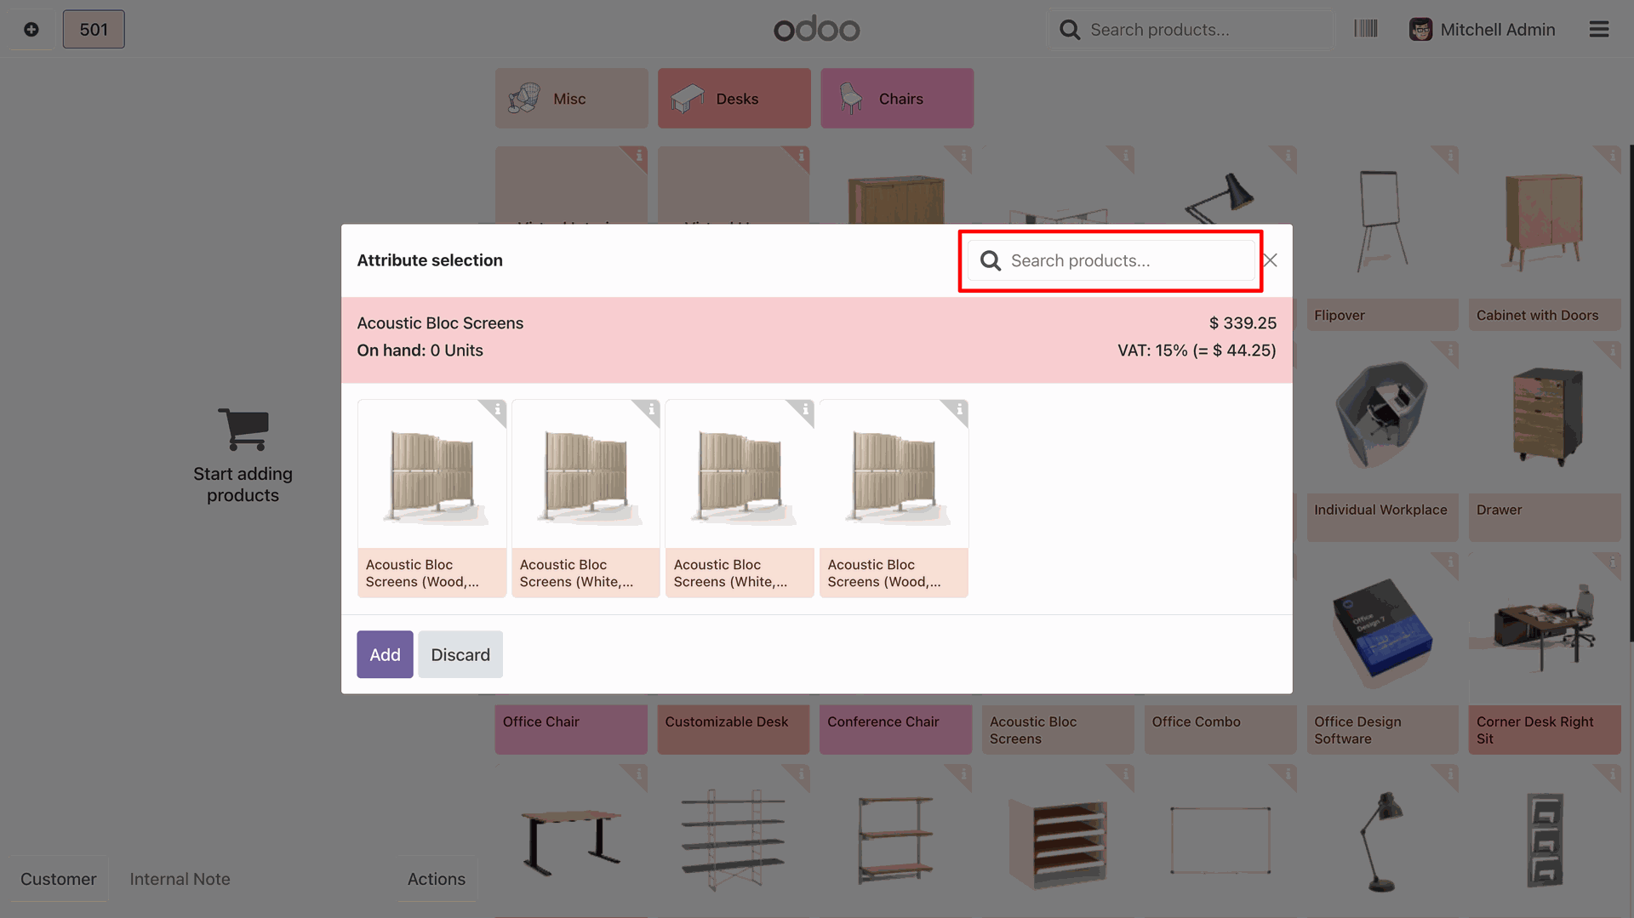The image size is (1634, 918).
Task: Focus Attribute selection dialog search field
Action: [1111, 260]
